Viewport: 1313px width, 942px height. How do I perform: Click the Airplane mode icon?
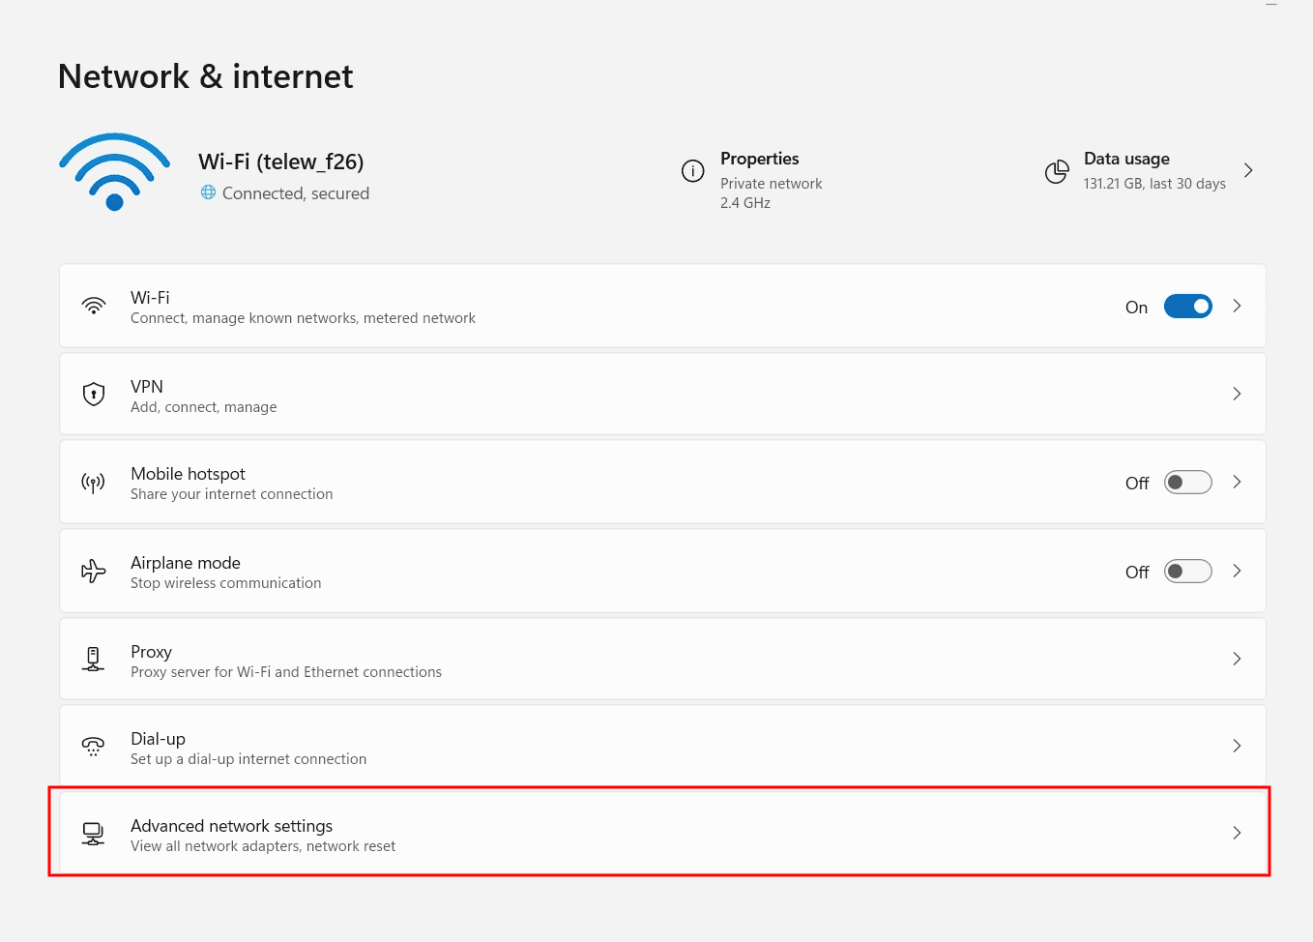93,571
